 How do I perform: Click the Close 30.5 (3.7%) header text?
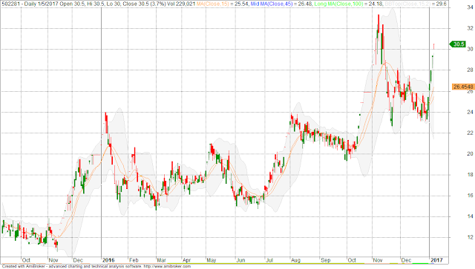(145, 4)
